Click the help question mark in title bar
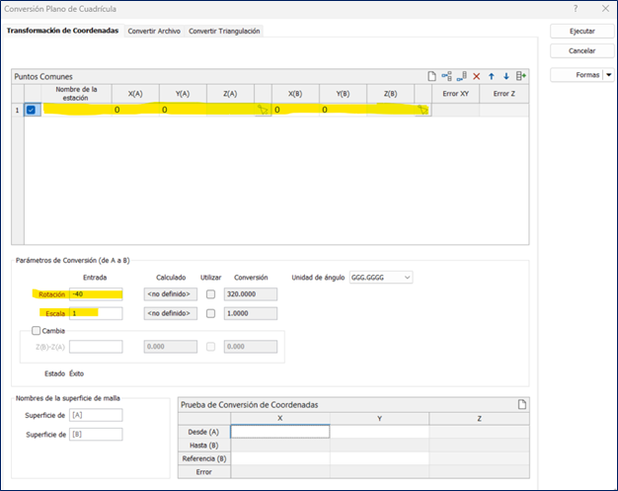This screenshot has width=618, height=491. [576, 8]
